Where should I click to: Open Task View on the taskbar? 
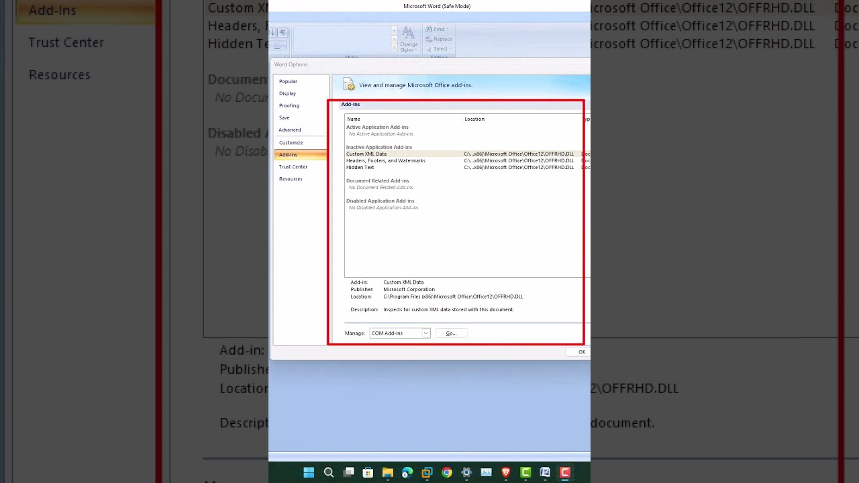point(348,472)
